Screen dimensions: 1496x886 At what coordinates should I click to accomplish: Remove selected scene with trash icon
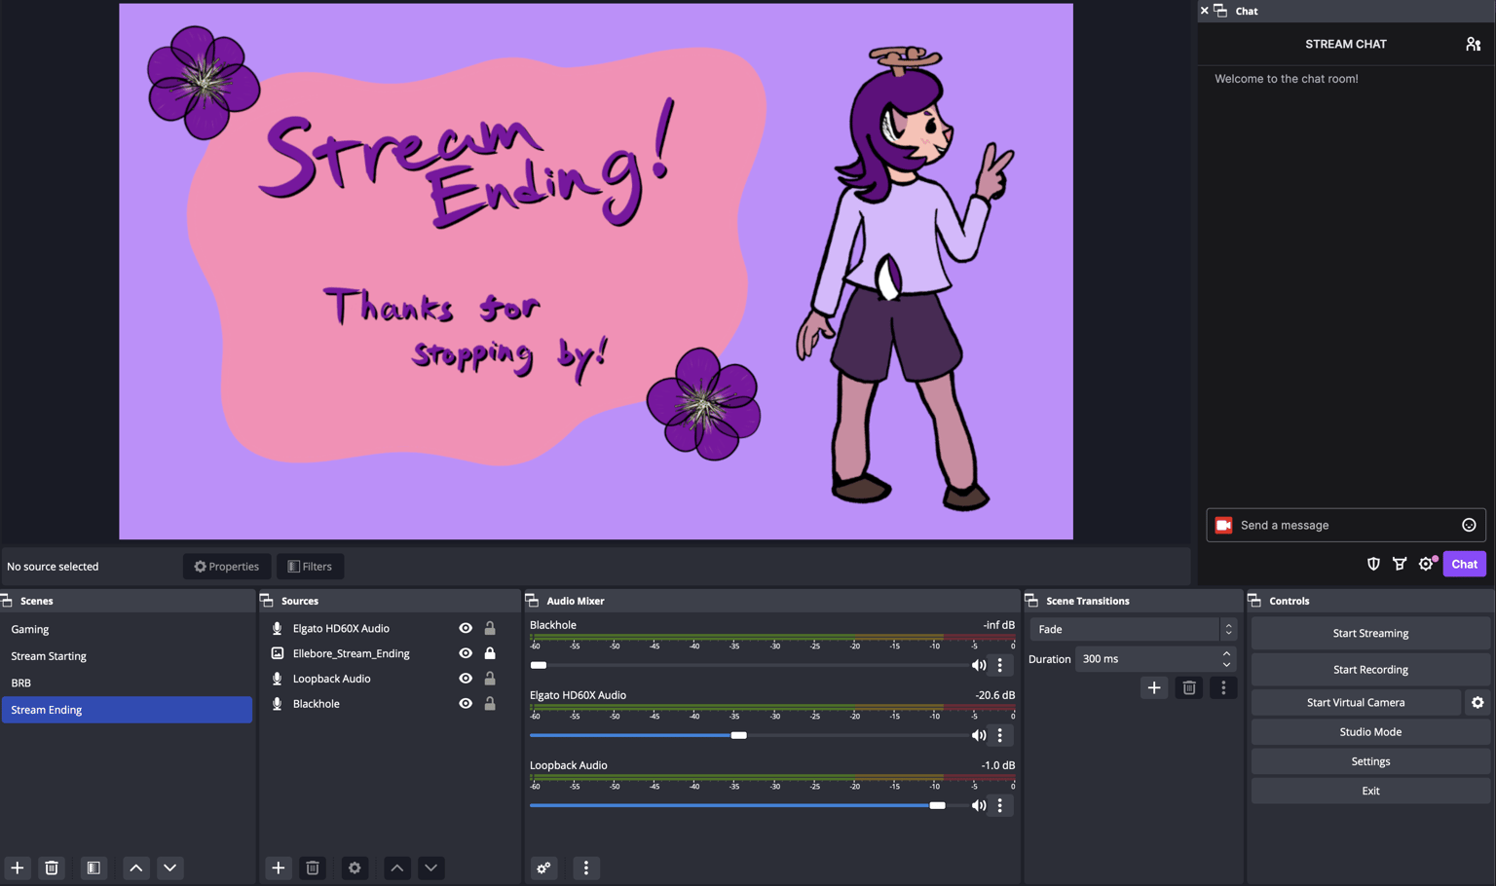[x=52, y=868]
